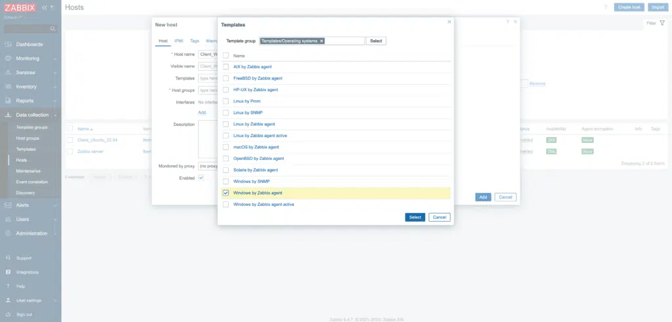Open the Linux by SNMP template link
672x322 pixels.
(x=247, y=113)
